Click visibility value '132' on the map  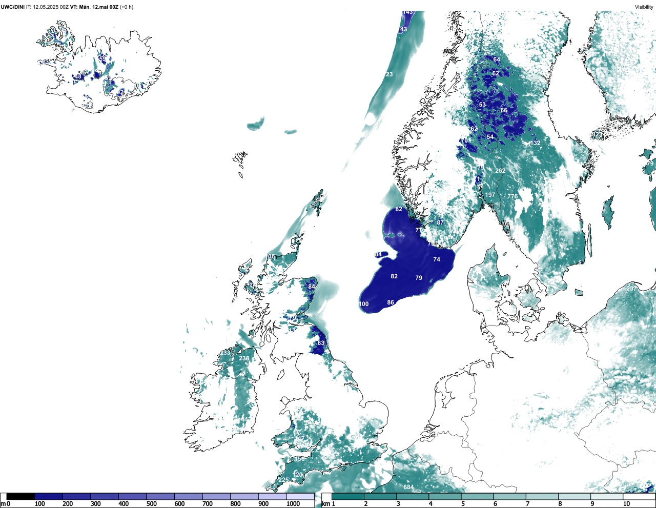[536, 143]
